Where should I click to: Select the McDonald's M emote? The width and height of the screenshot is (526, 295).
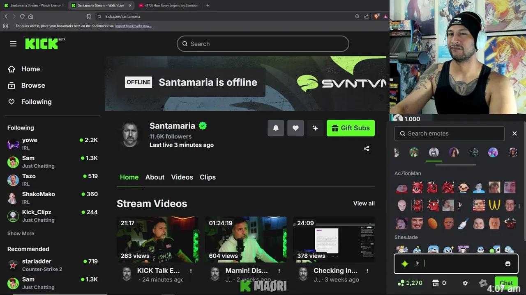pos(494,205)
